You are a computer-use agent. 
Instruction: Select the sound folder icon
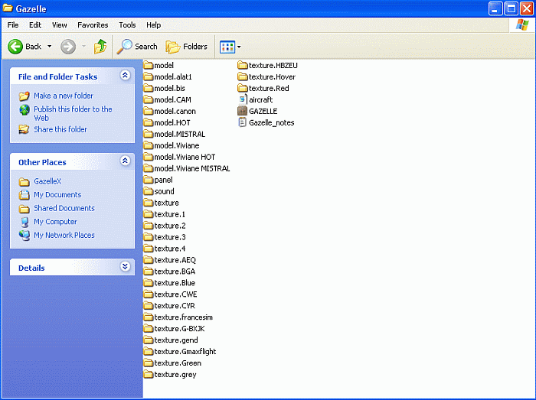tap(148, 191)
